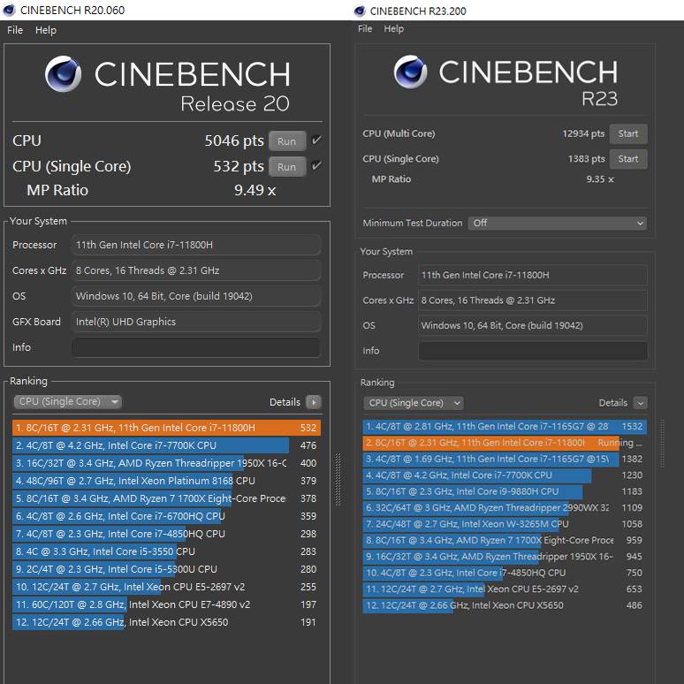Click the R23 Info input field
684x684 pixels.
533,351
